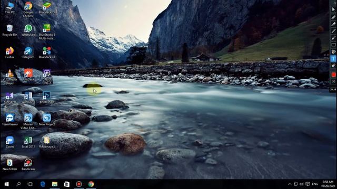Open the Google Chrome desktop shortcut
This screenshot has height=189, width=337.
(28, 9)
